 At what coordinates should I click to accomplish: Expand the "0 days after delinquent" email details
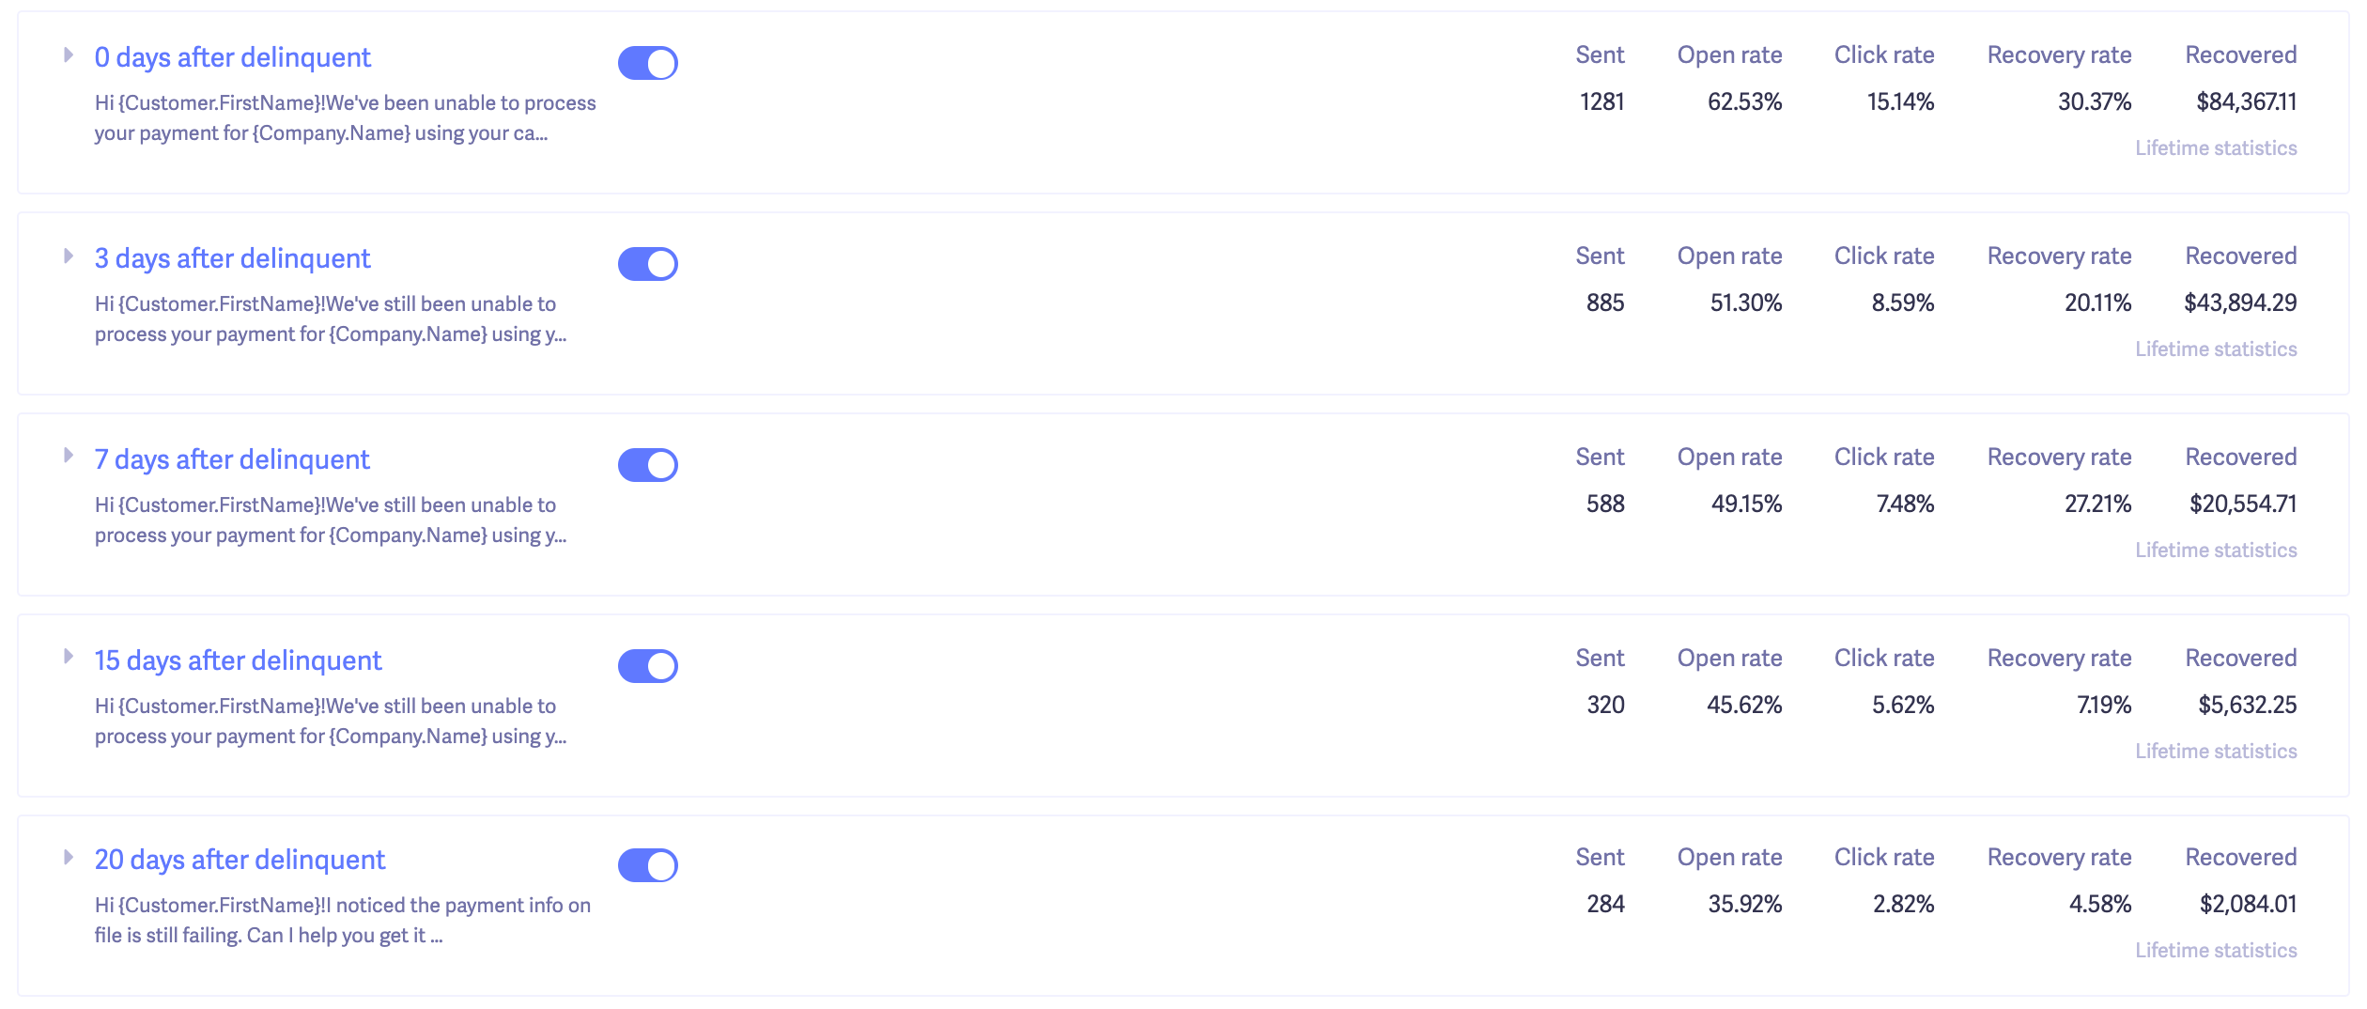click(x=67, y=54)
